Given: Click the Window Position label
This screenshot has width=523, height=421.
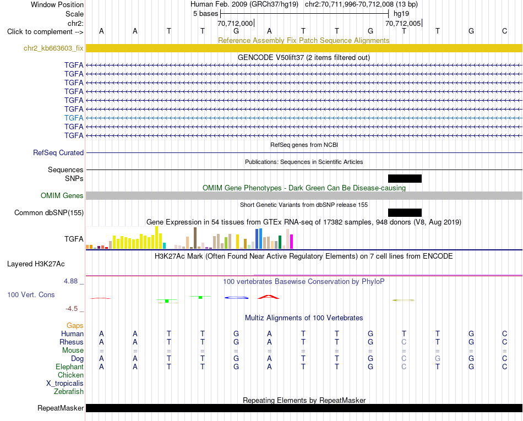Looking at the screenshot, I should click(x=57, y=4).
